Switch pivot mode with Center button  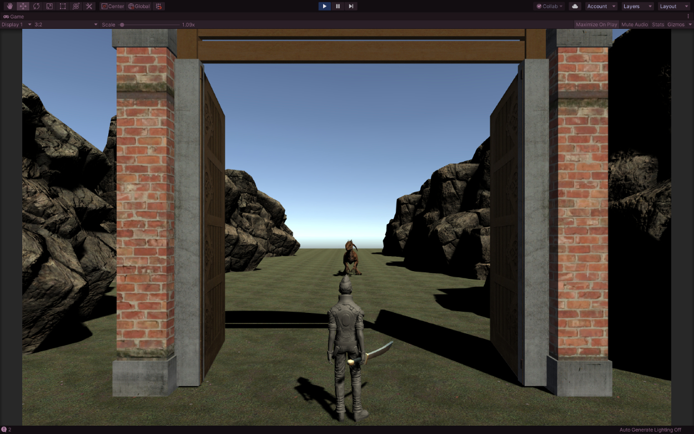coord(113,6)
